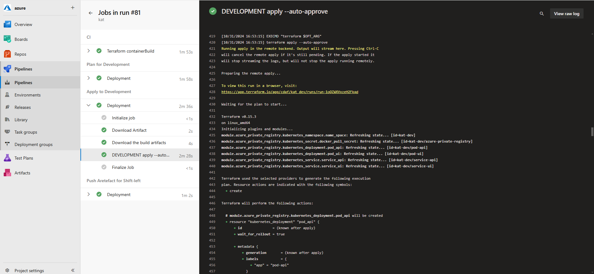Select the Artifacts menu item
This screenshot has height=274, width=594.
(x=40, y=173)
